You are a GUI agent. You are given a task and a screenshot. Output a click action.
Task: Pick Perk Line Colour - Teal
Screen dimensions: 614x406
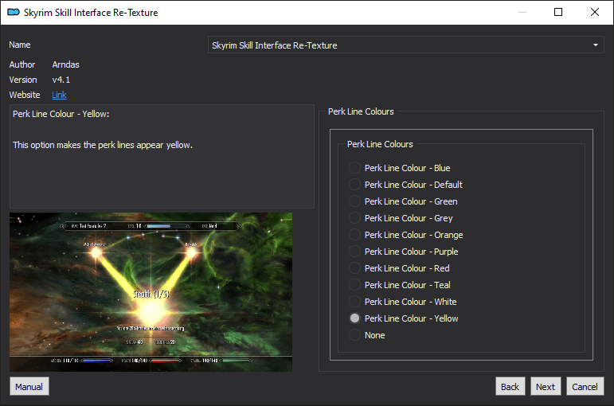coord(354,285)
